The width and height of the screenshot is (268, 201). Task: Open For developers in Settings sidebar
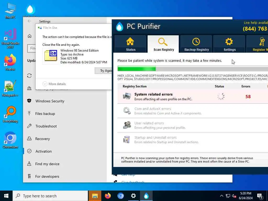65,176
